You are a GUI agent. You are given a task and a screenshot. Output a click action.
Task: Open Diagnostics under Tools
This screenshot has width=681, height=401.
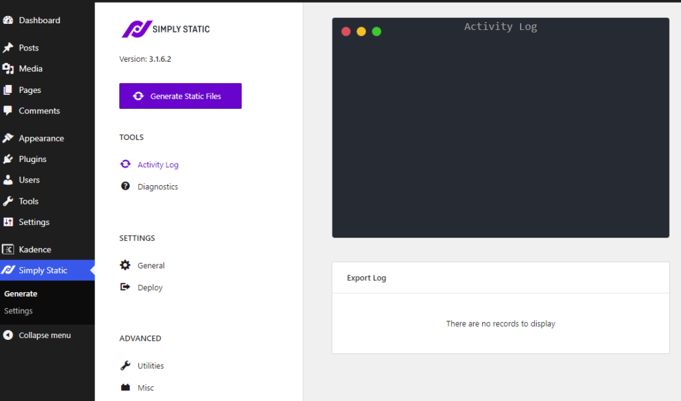point(158,187)
